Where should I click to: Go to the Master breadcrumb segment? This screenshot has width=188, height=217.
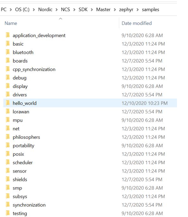pyautogui.click(x=103, y=9)
